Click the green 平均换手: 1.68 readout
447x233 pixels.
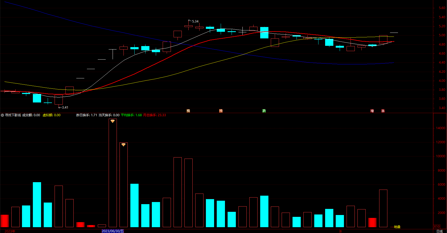click(131, 115)
